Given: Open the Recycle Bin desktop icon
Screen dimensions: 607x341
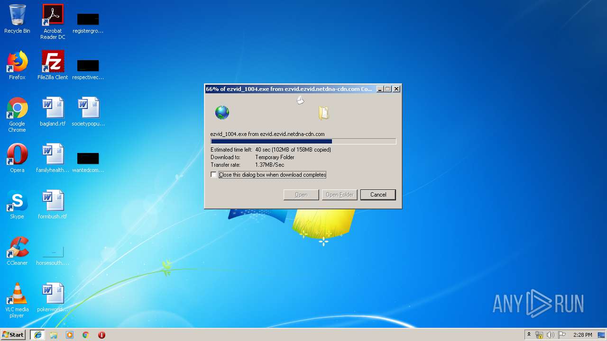Looking at the screenshot, I should 17,19.
